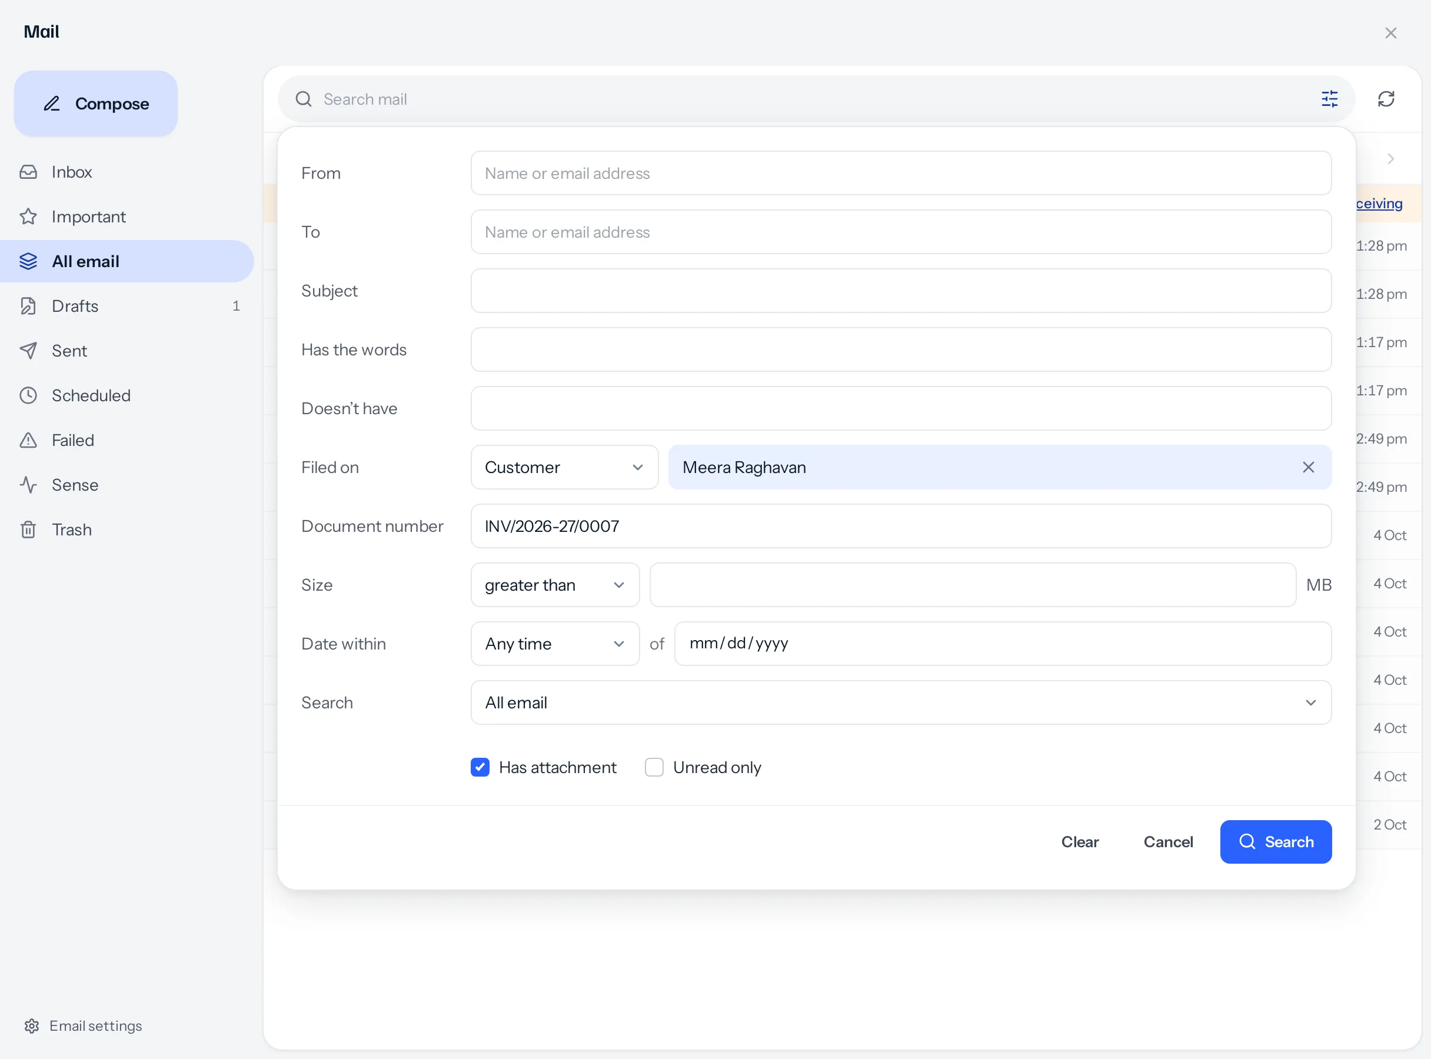Click the Important star icon
1431x1059 pixels.
[28, 217]
